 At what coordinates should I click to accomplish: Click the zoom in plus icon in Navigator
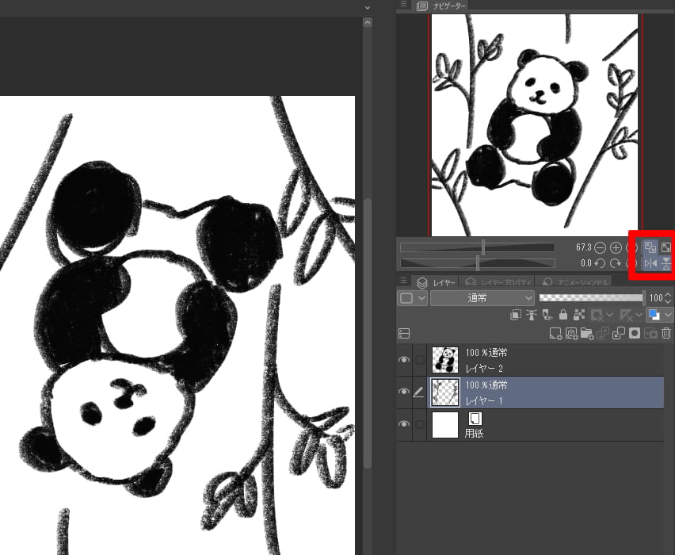click(x=616, y=248)
